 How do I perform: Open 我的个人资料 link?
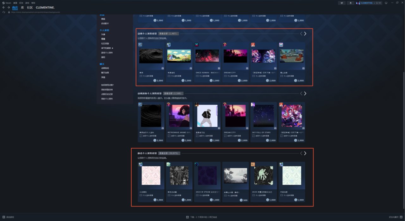107,99
